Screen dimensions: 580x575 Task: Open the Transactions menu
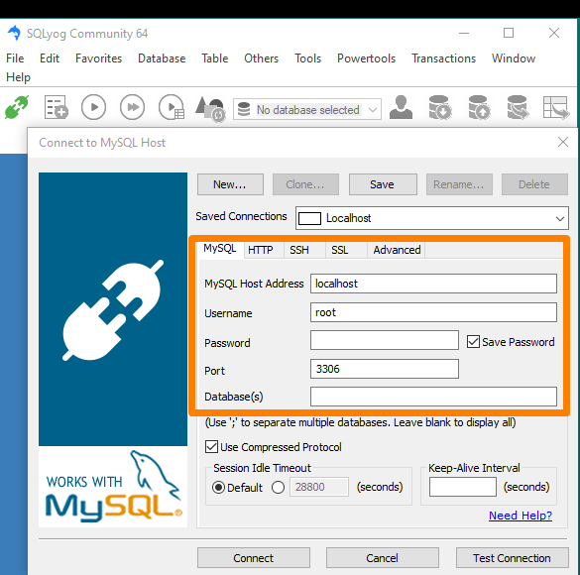(x=443, y=58)
